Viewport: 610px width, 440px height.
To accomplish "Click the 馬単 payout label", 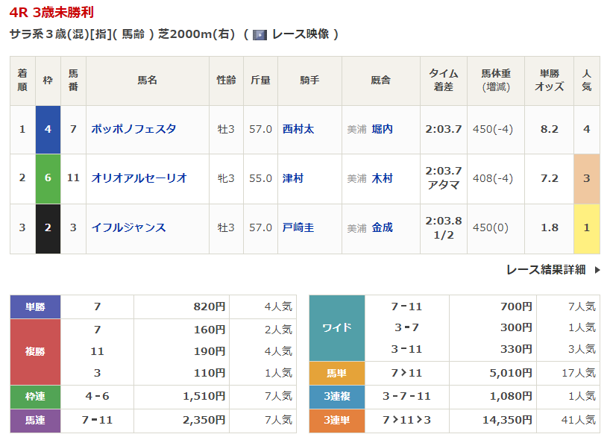I will (337, 374).
